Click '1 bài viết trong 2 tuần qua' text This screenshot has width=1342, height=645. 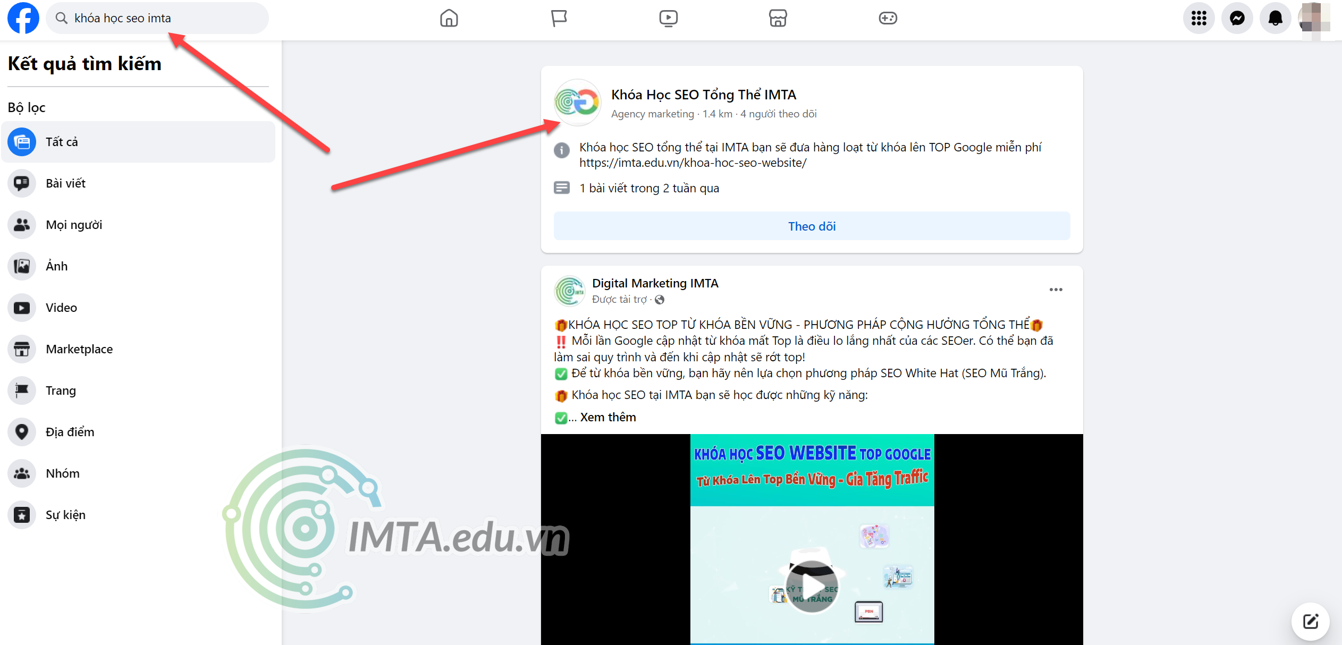pyautogui.click(x=649, y=188)
